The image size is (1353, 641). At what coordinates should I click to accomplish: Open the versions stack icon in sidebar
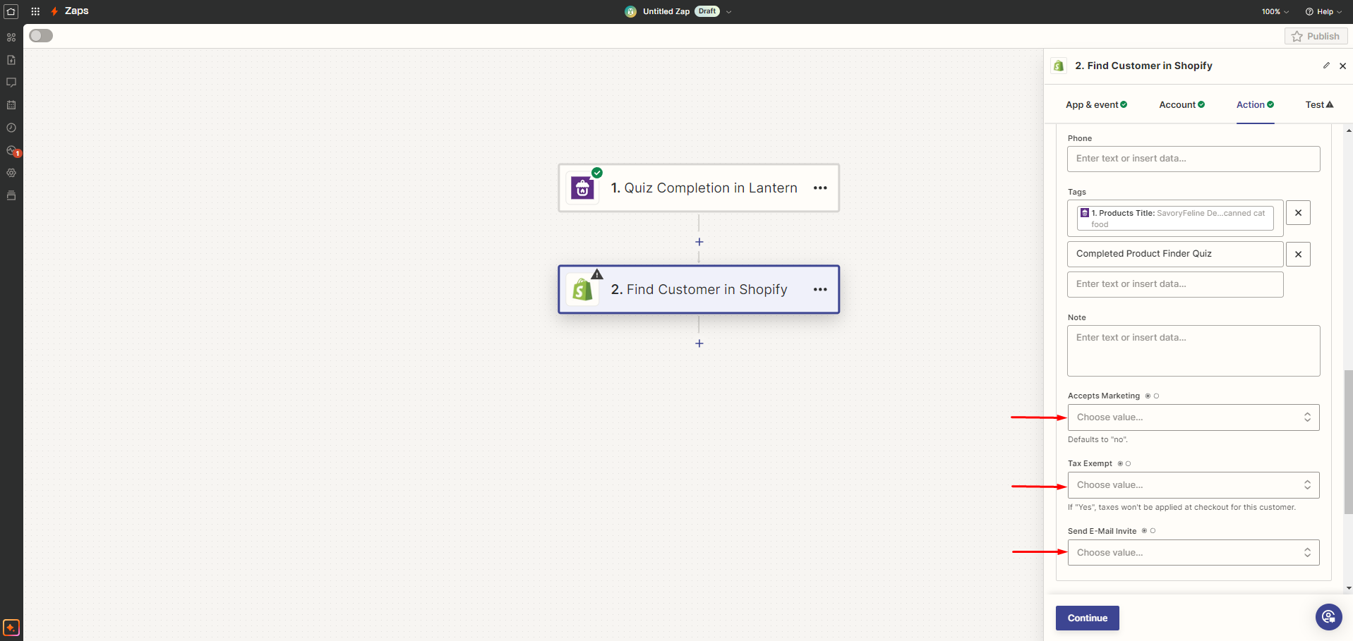coord(11,195)
